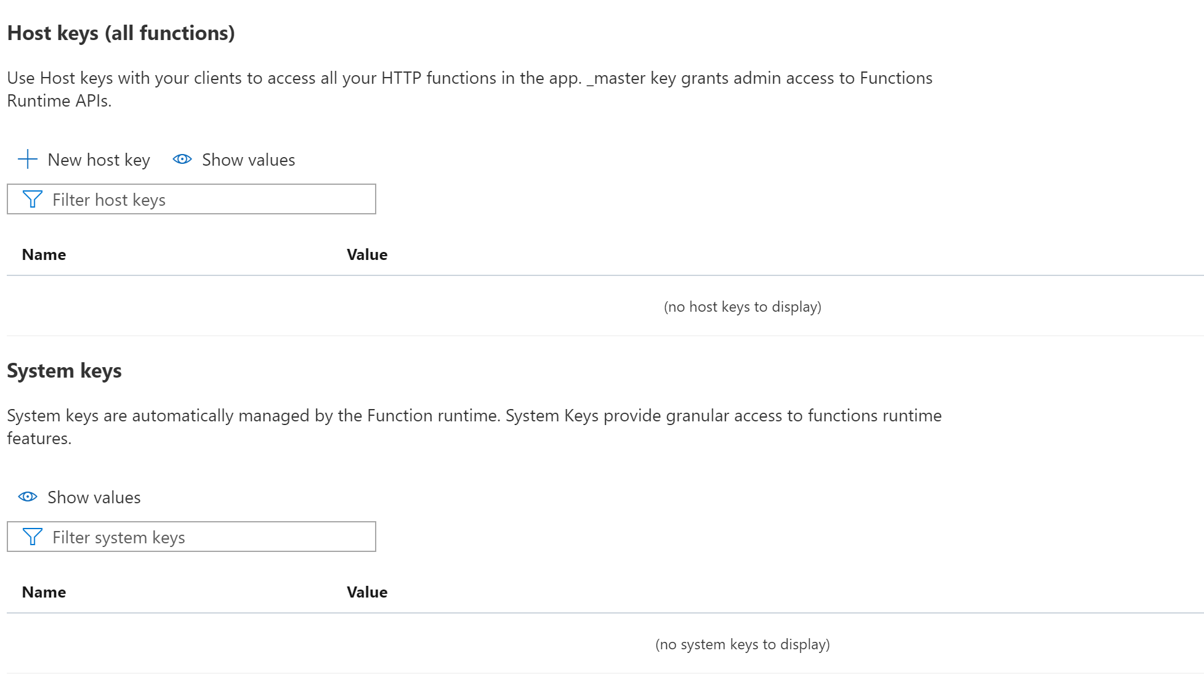Screen dimensions: 1204x677
Task: Click the add icon for creating a host key
Action: pyautogui.click(x=27, y=160)
